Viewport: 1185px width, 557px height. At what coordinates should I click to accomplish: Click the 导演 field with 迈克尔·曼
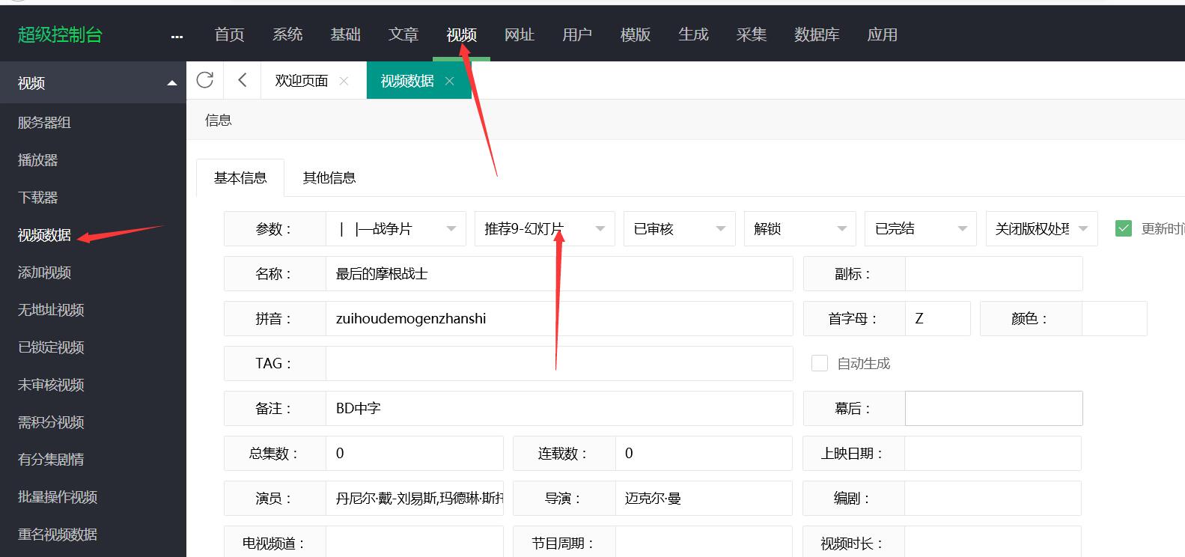[x=704, y=498]
